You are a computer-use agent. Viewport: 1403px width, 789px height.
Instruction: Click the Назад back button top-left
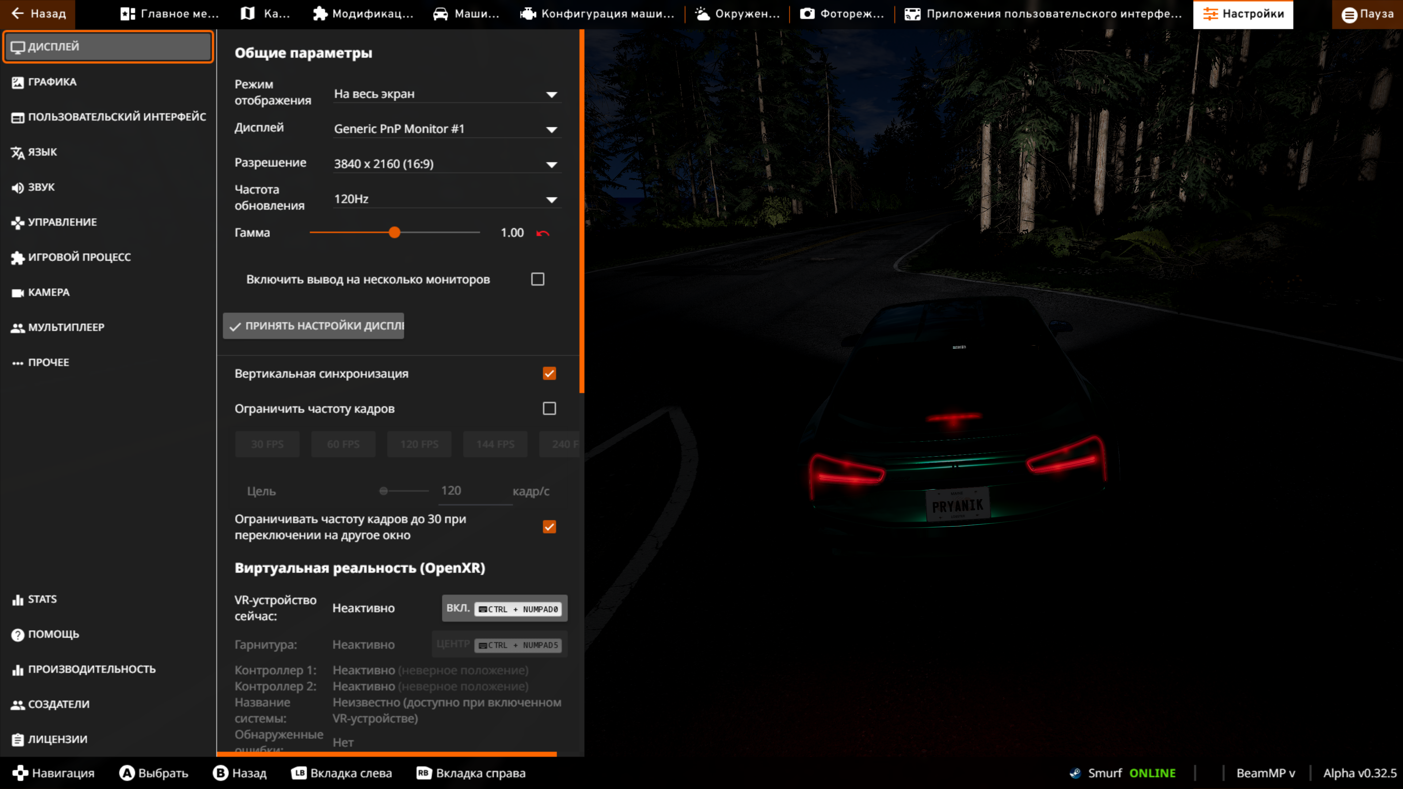(x=38, y=14)
